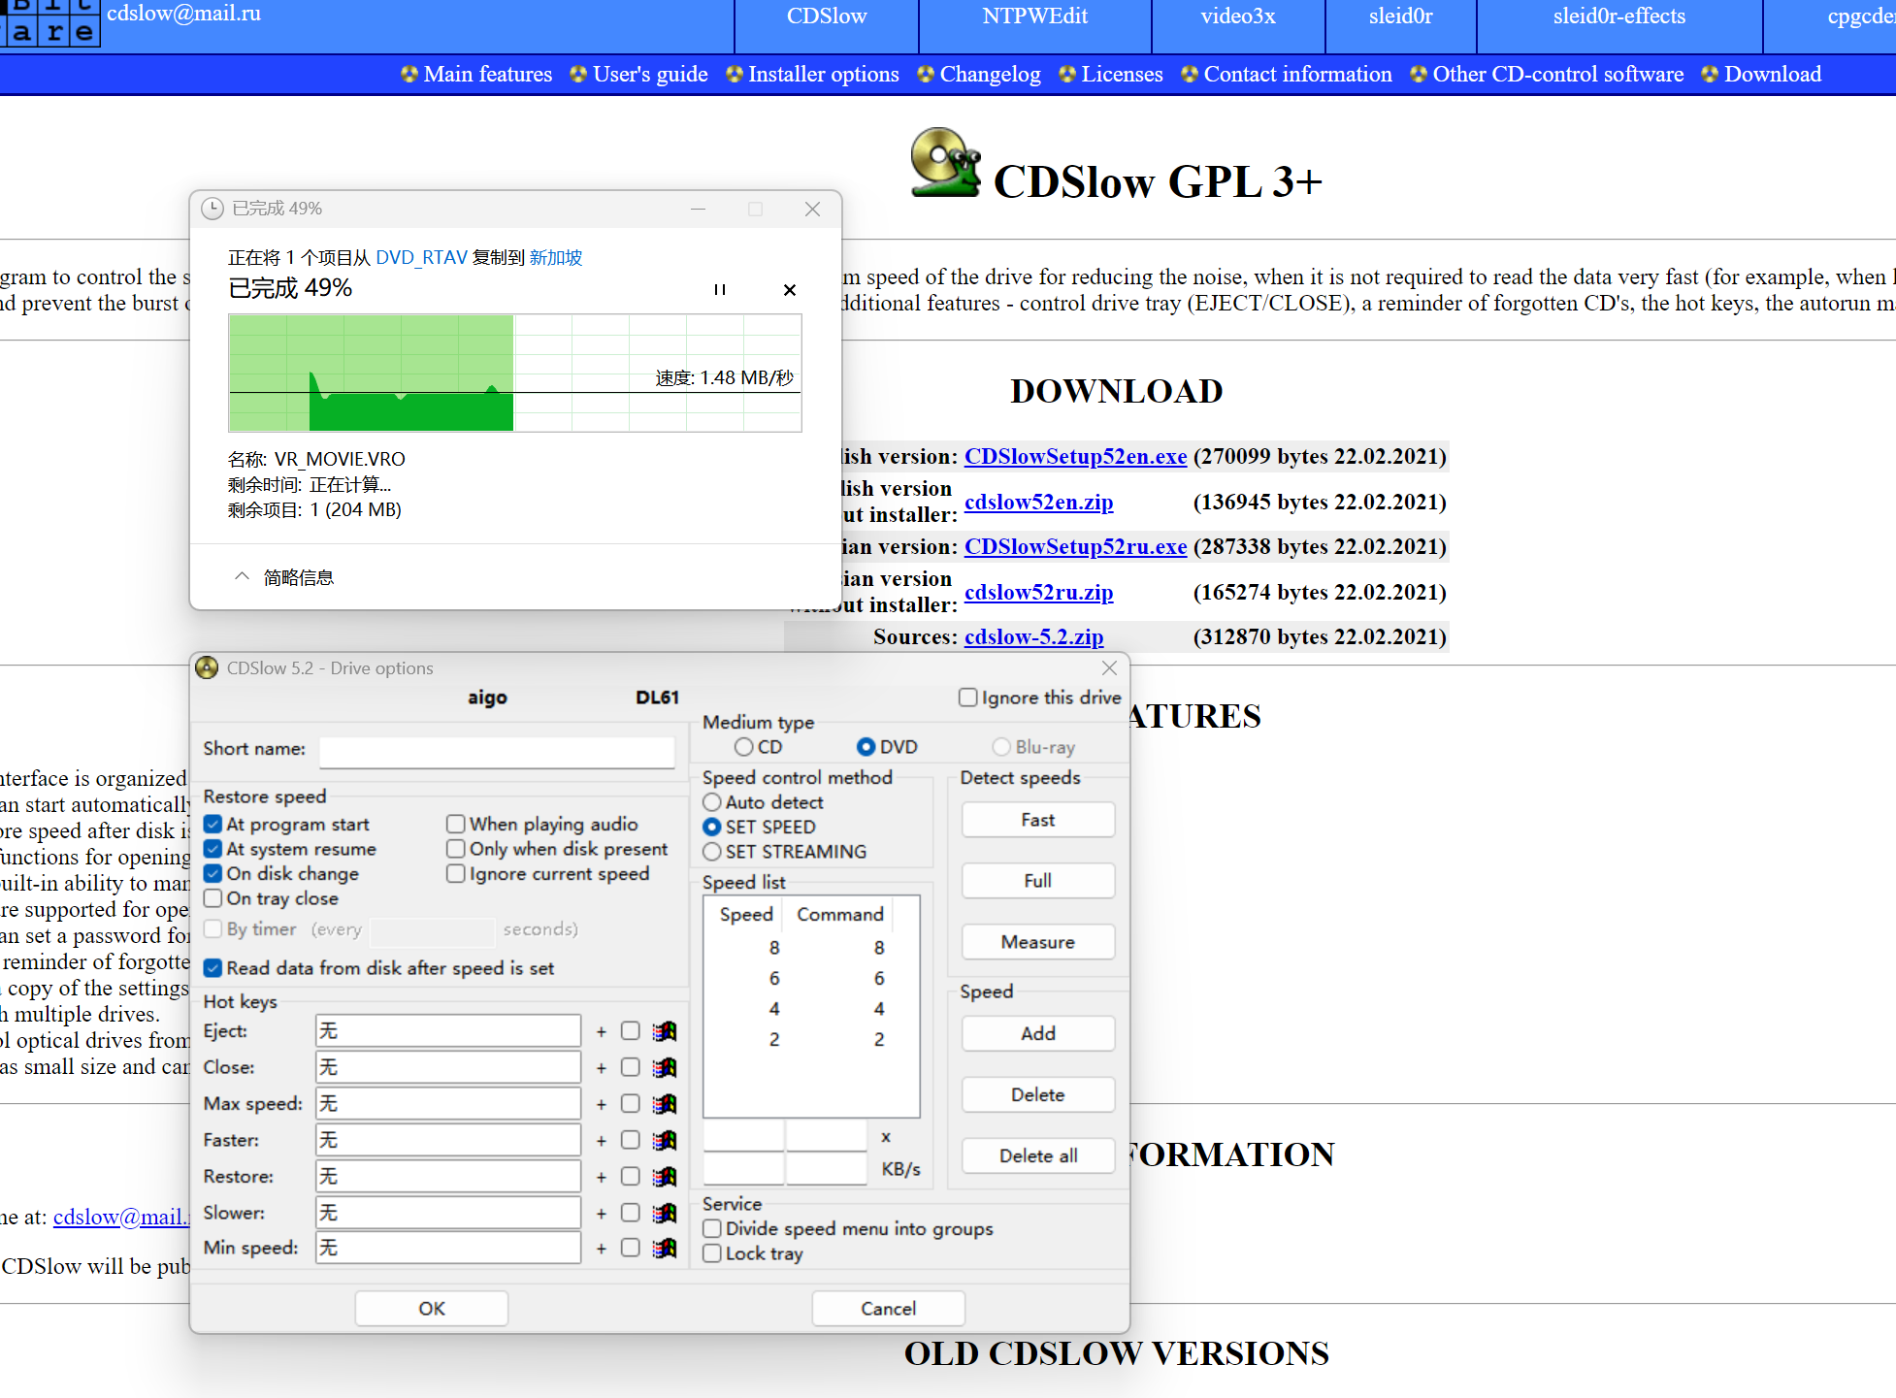The height and width of the screenshot is (1398, 1896).
Task: Enable When playing audio checkbox
Action: [456, 825]
